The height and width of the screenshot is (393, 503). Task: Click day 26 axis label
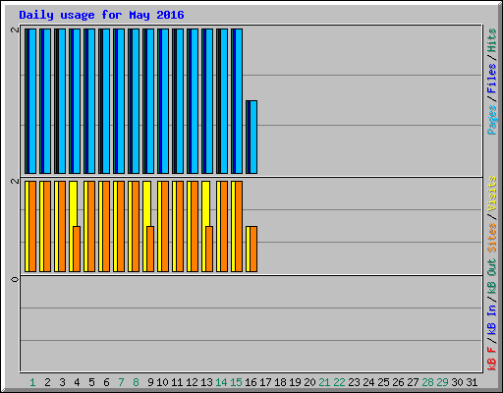[398, 382]
